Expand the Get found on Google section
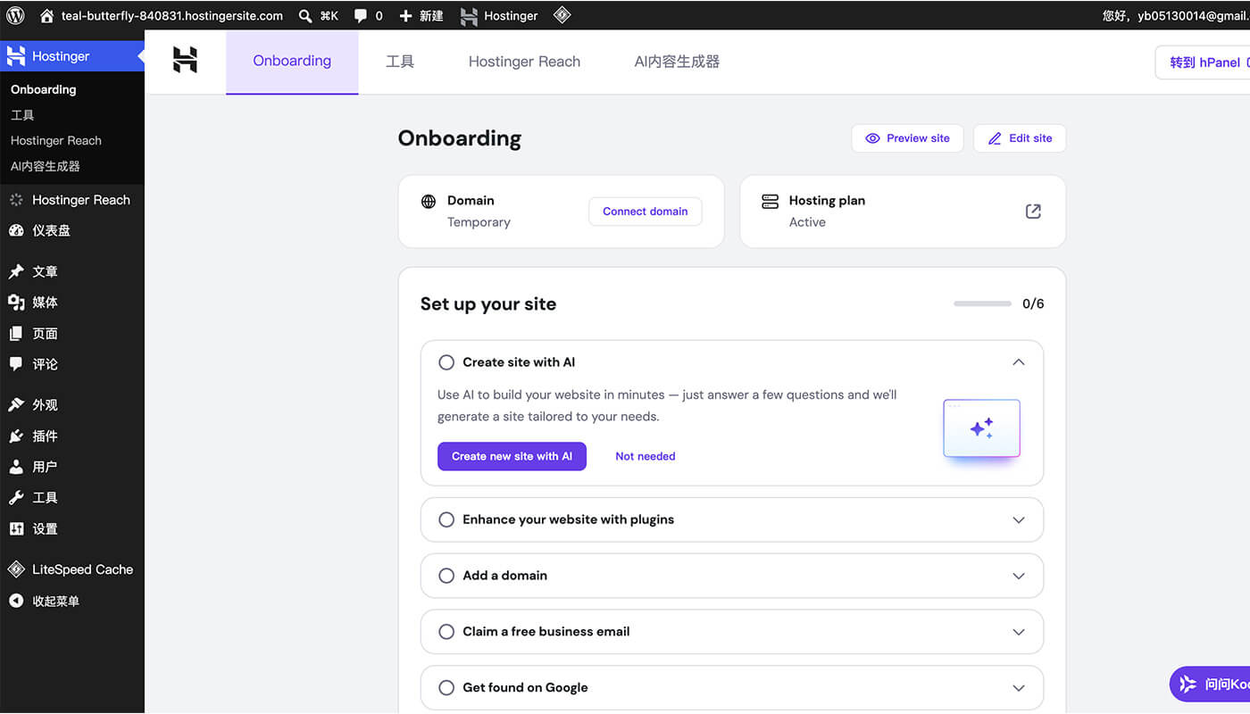Screen dimensions: 1250x714 (1019, 688)
